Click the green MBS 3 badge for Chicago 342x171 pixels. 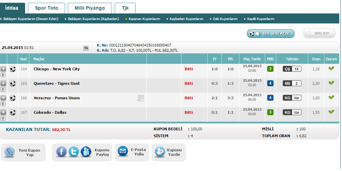coord(270,69)
